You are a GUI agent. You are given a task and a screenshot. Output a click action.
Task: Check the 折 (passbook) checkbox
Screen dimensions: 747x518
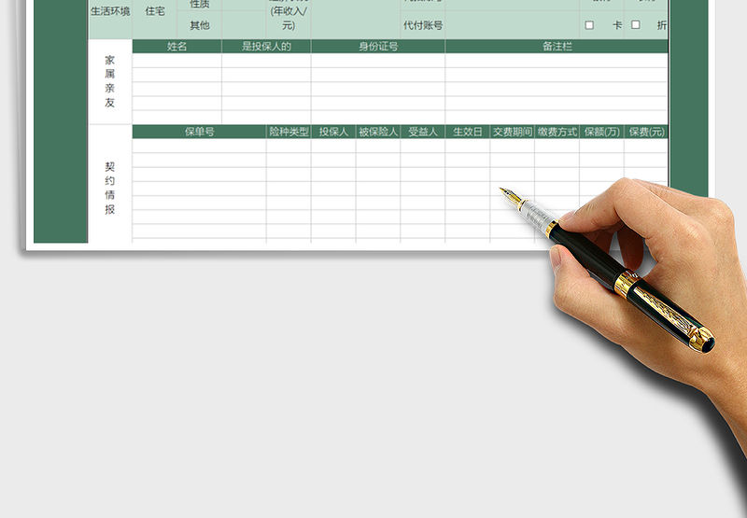[x=636, y=25]
